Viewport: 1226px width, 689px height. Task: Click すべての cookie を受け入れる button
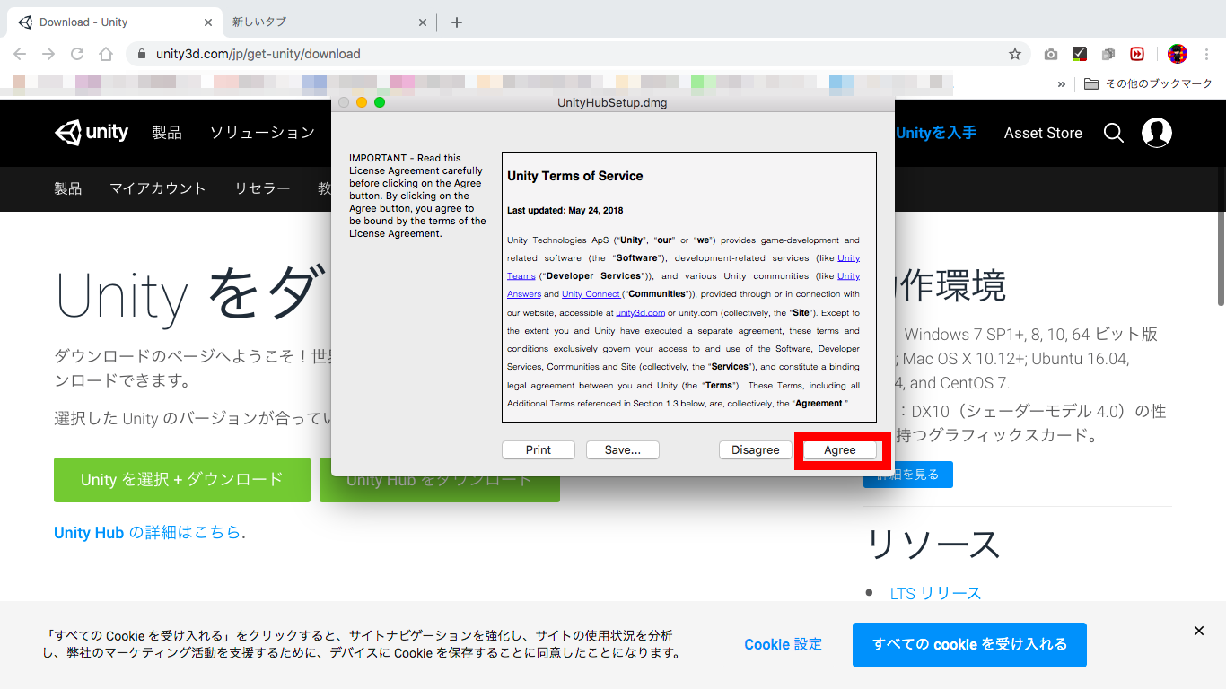tap(969, 644)
